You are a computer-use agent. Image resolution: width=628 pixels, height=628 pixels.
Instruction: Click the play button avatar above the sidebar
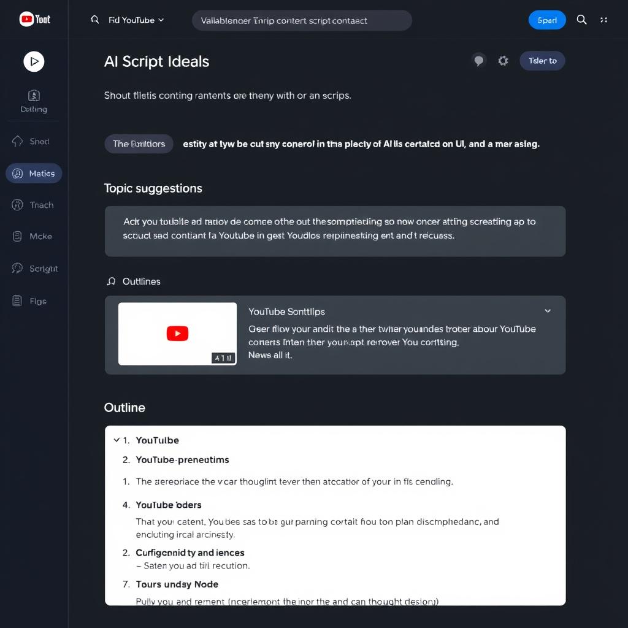tap(34, 61)
